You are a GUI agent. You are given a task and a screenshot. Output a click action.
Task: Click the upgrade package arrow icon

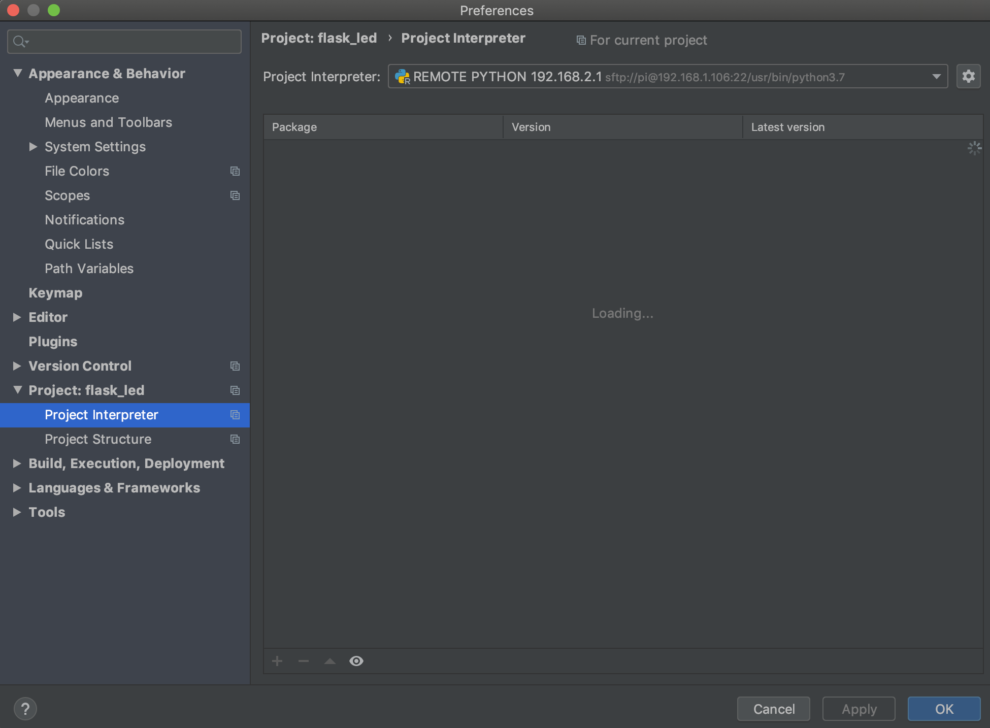pyautogui.click(x=329, y=660)
